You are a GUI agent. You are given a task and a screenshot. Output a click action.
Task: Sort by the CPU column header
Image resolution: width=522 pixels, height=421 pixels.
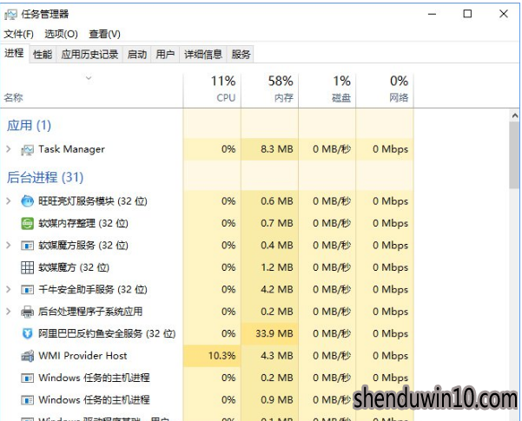(212, 90)
